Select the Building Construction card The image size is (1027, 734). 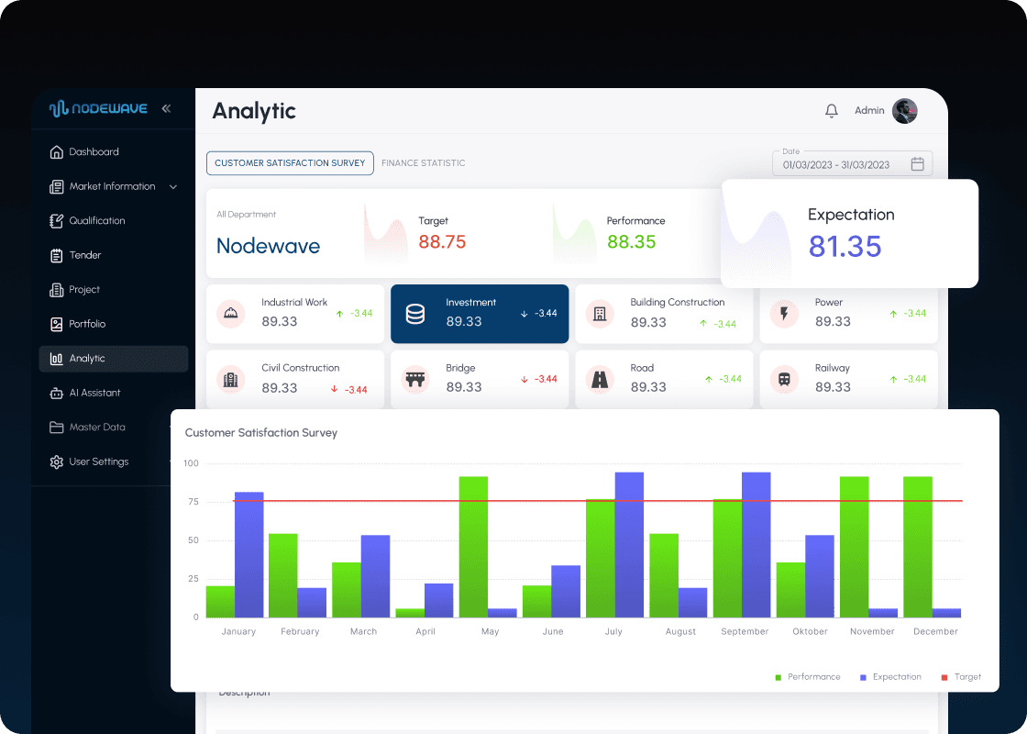tap(664, 314)
